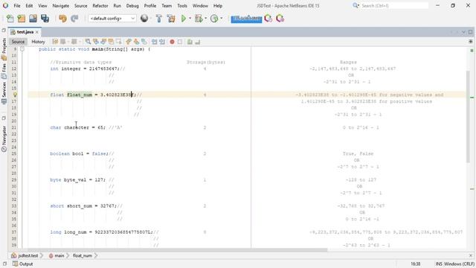
Task: Start macro recording red circle
Action: [x=172, y=42]
